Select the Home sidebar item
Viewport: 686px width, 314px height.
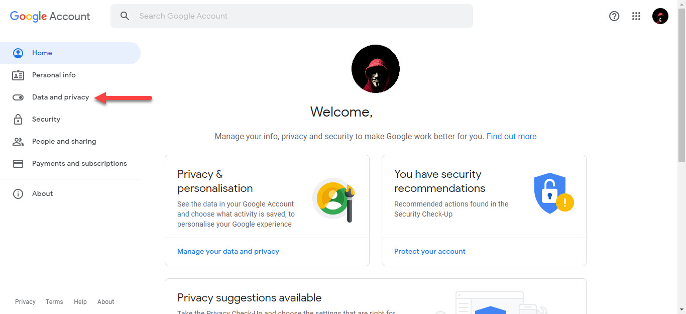pos(42,53)
